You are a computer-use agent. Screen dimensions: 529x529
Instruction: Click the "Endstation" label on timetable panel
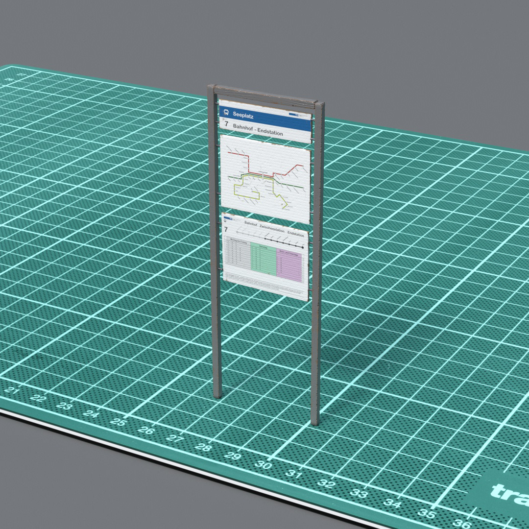(295, 234)
